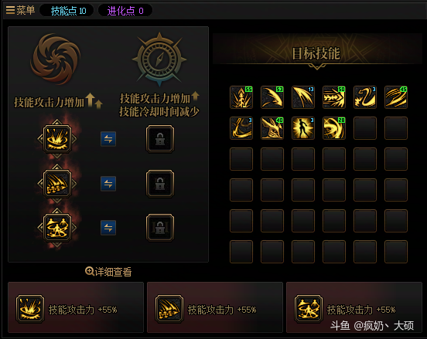Select the compass 技能冷却时间减少 emblem

pos(159,59)
